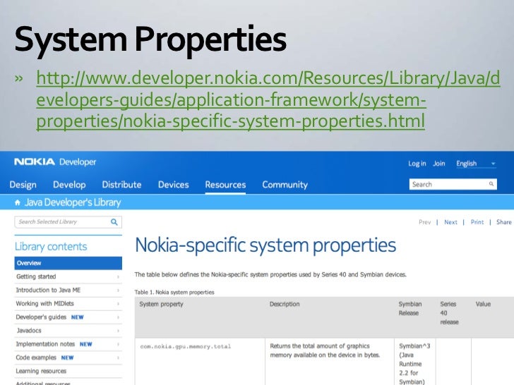Click the Print link

[477, 222]
